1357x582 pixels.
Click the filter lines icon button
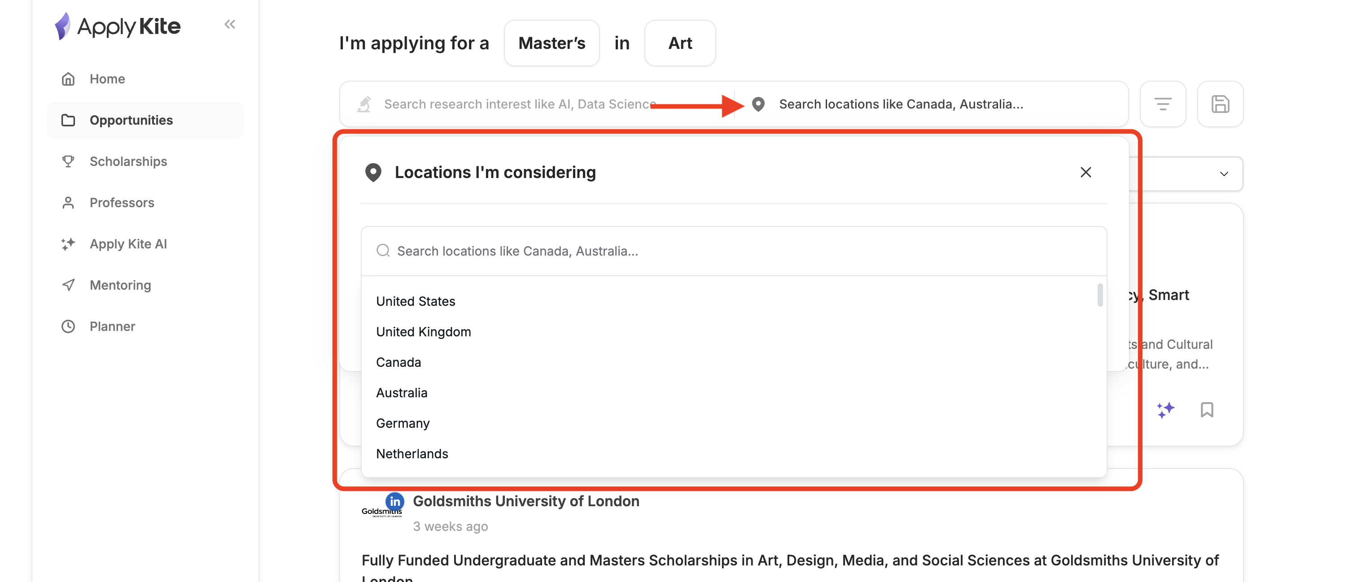click(x=1163, y=104)
